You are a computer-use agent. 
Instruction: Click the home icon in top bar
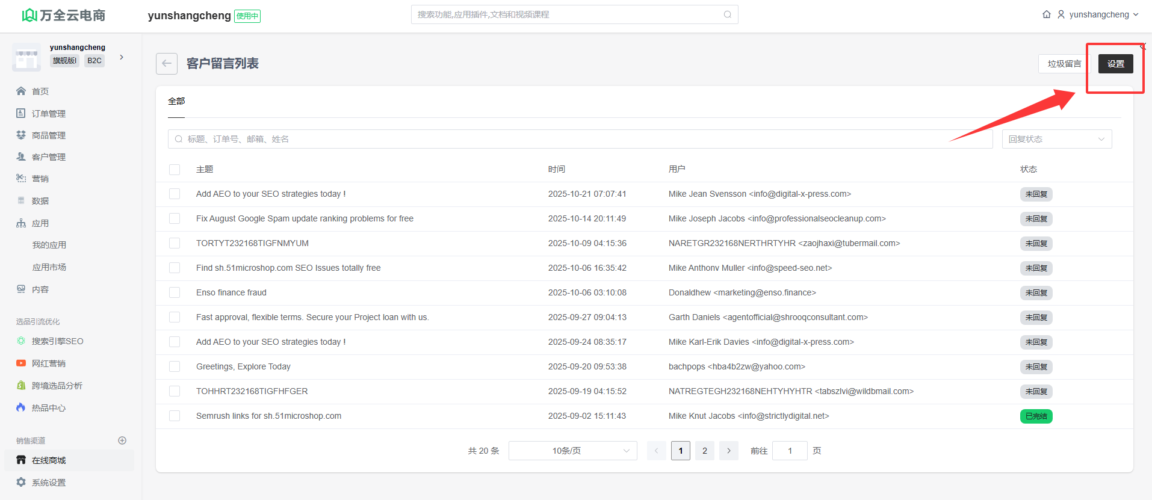click(x=1047, y=14)
